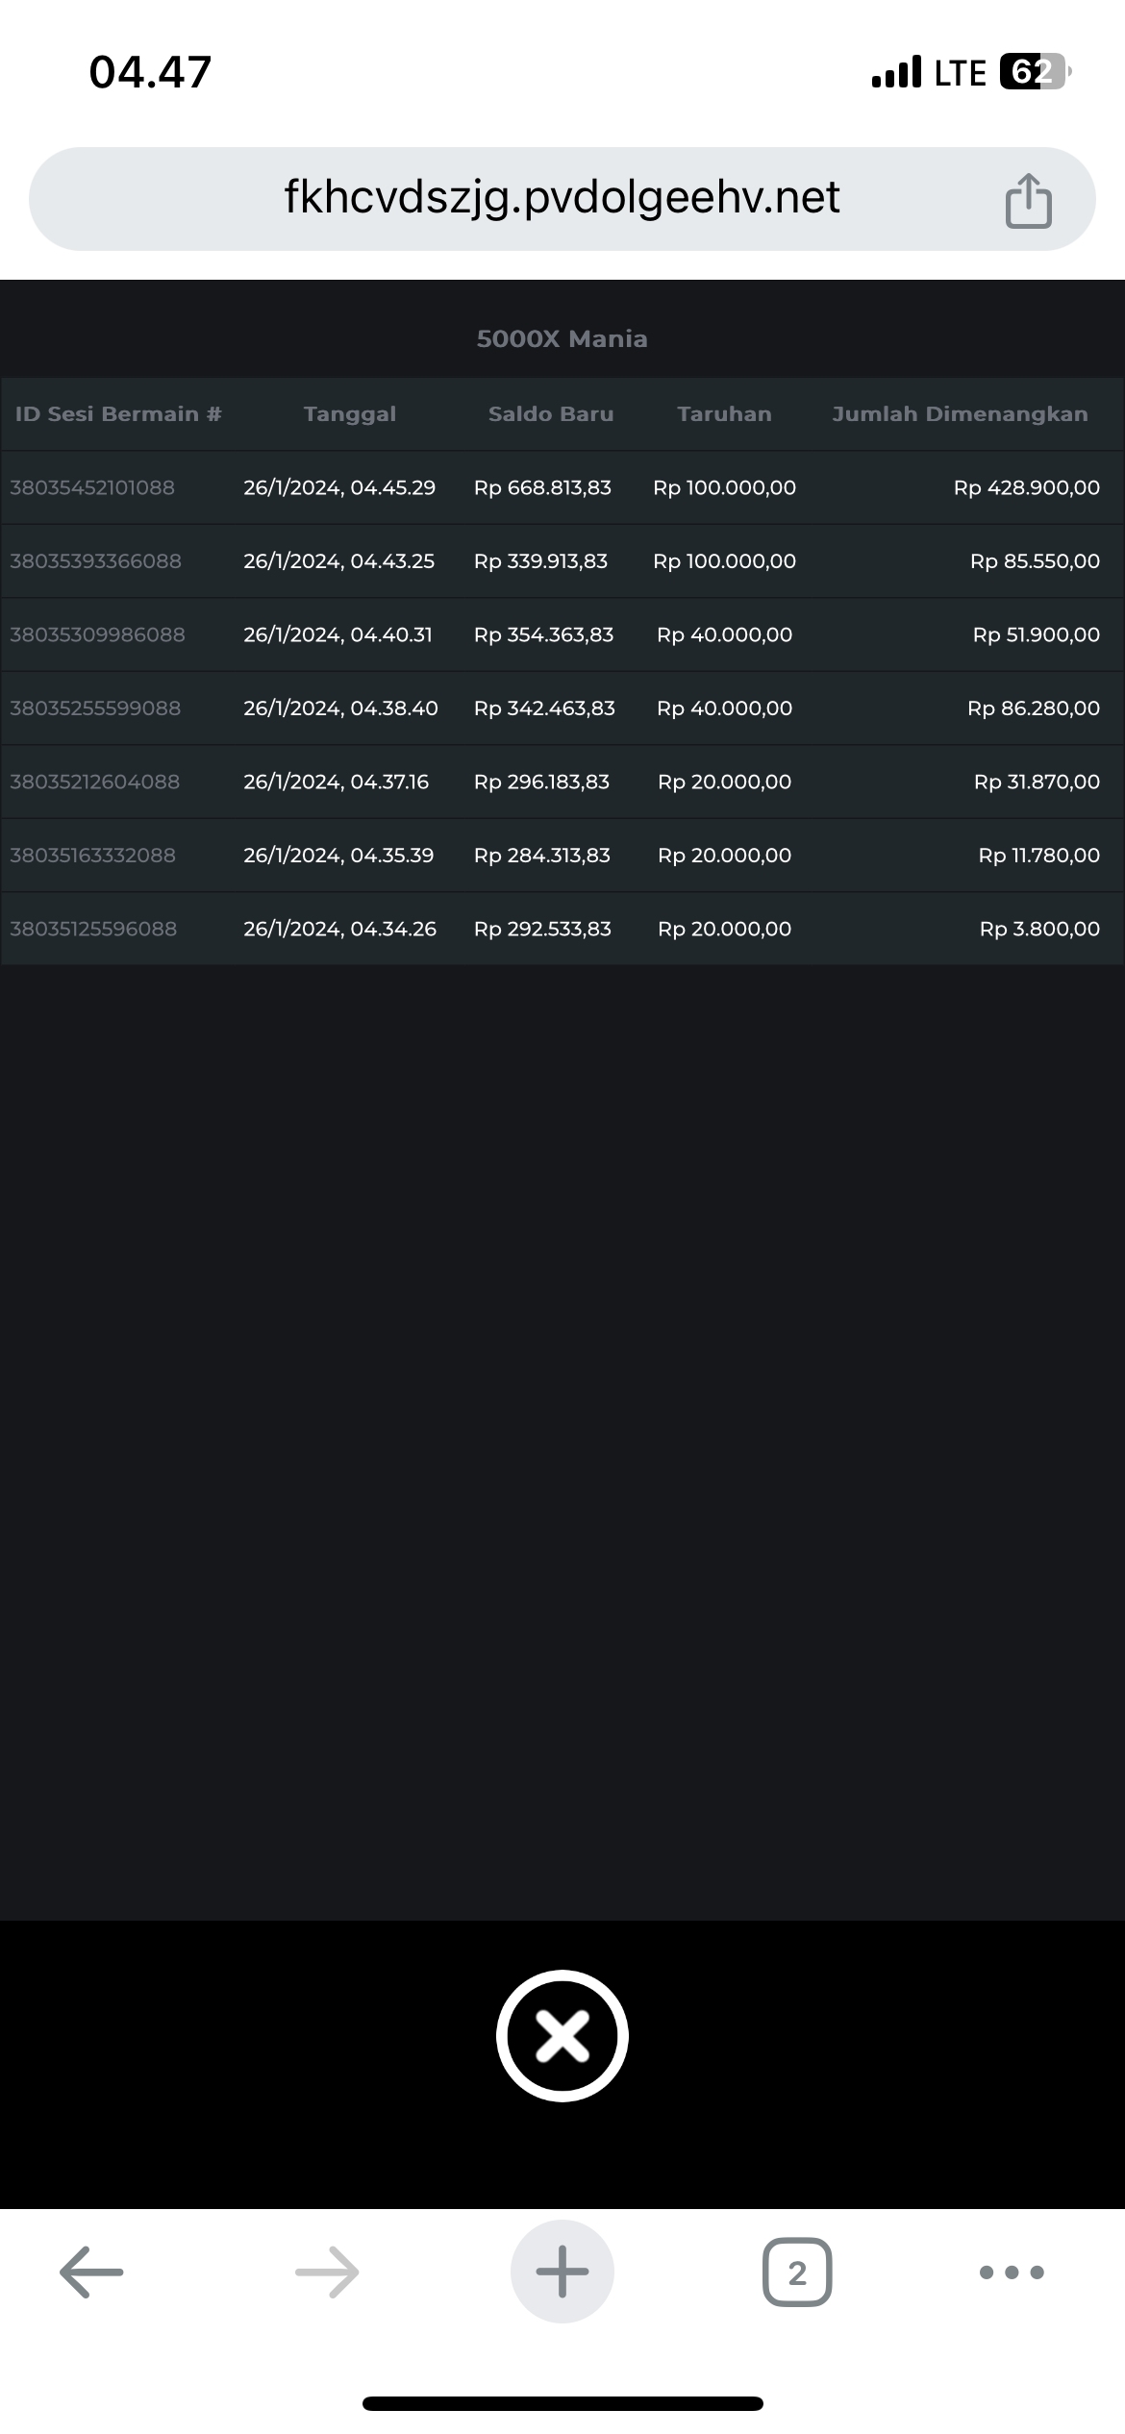Open session ID 38035452101088
This screenshot has width=1125, height=2434.
click(92, 487)
